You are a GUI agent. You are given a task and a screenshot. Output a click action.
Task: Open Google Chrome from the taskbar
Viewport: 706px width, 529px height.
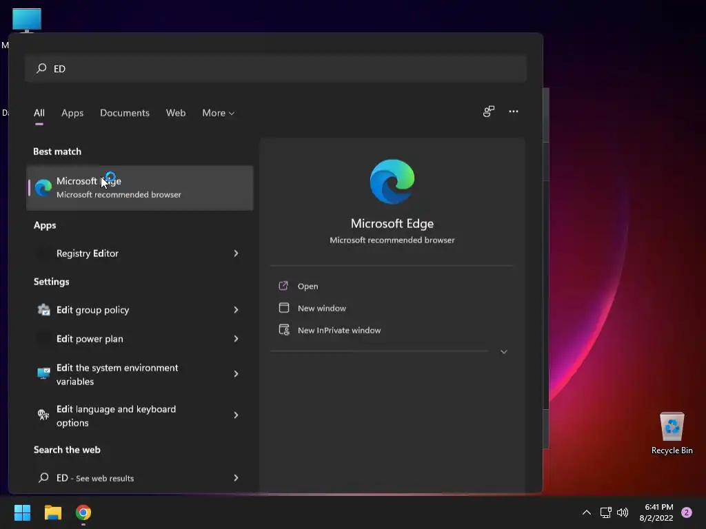pyautogui.click(x=83, y=512)
